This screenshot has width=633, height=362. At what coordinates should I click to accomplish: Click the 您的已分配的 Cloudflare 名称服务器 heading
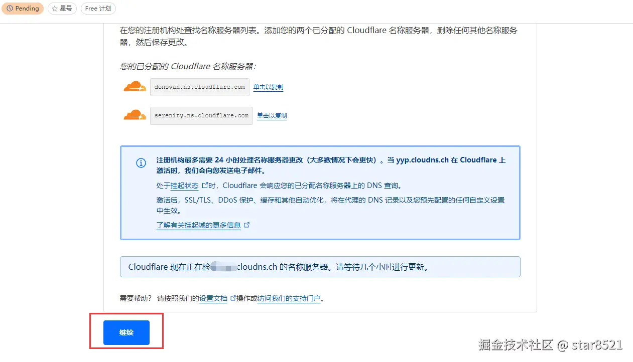[x=188, y=66]
